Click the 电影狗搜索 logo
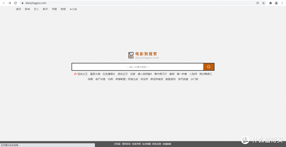The width and height of the screenshot is (286, 147). tap(143, 55)
